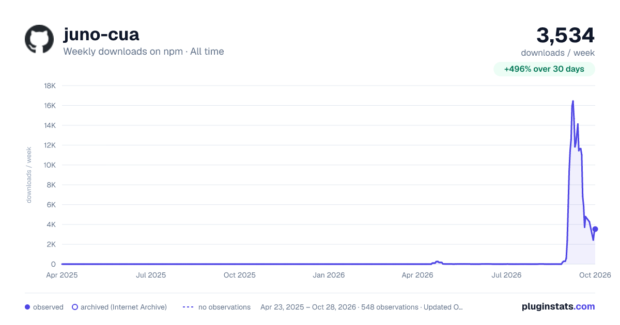
Task: Click the 'observed' legend label
Action: [48, 307]
